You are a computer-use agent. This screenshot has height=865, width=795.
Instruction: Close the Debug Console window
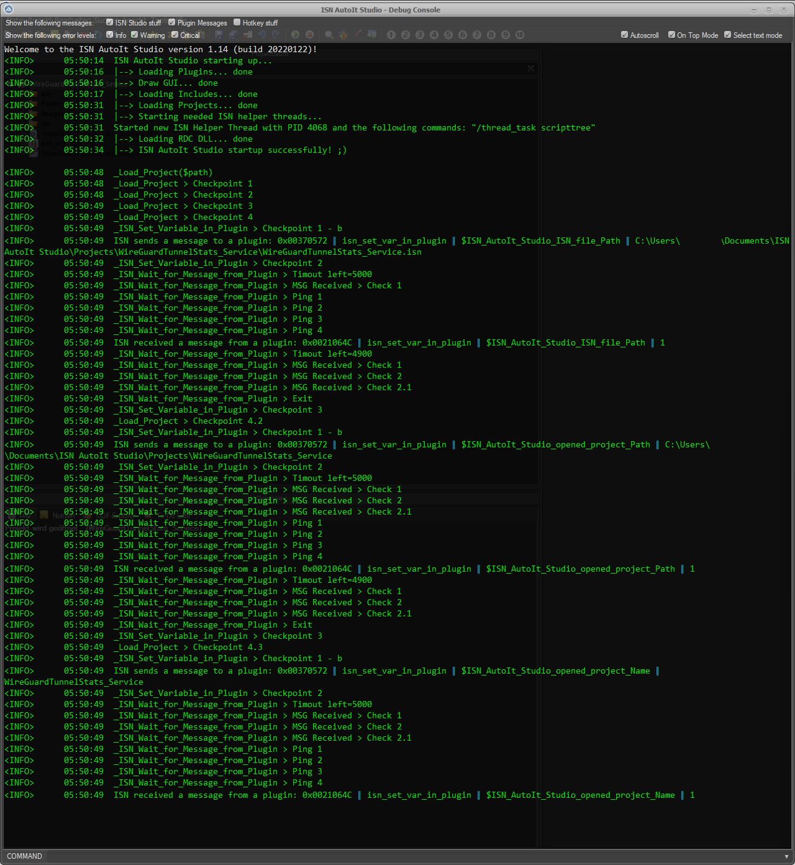pos(783,10)
